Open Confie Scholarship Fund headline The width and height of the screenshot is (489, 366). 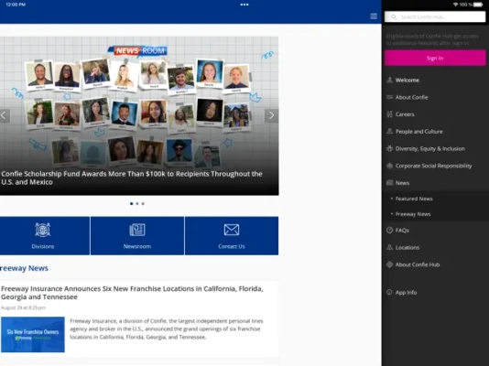(x=132, y=178)
